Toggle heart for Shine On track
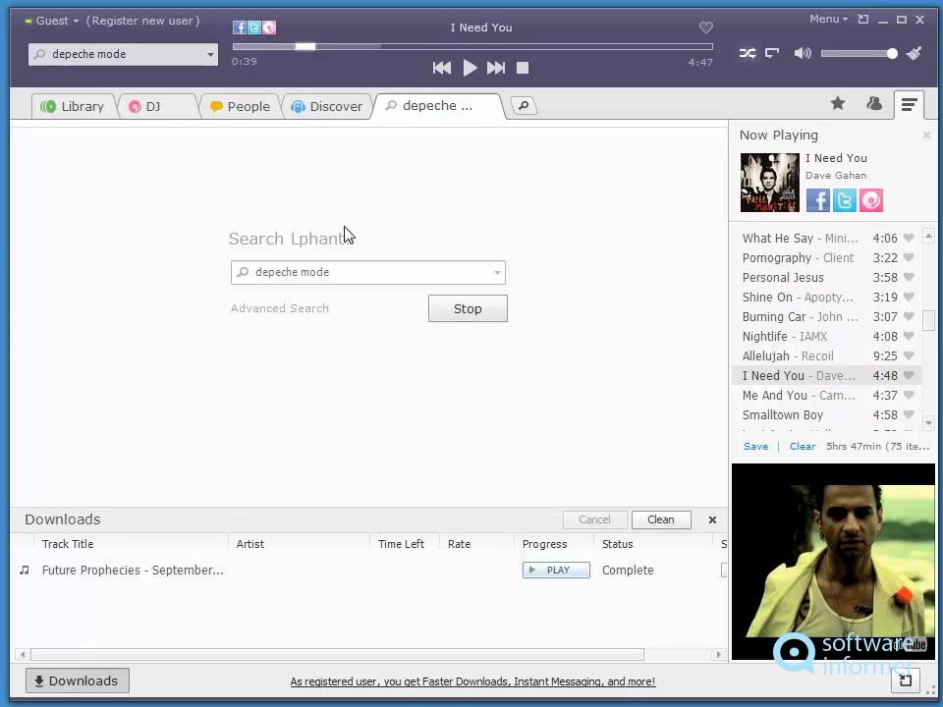The height and width of the screenshot is (707, 943). [909, 297]
